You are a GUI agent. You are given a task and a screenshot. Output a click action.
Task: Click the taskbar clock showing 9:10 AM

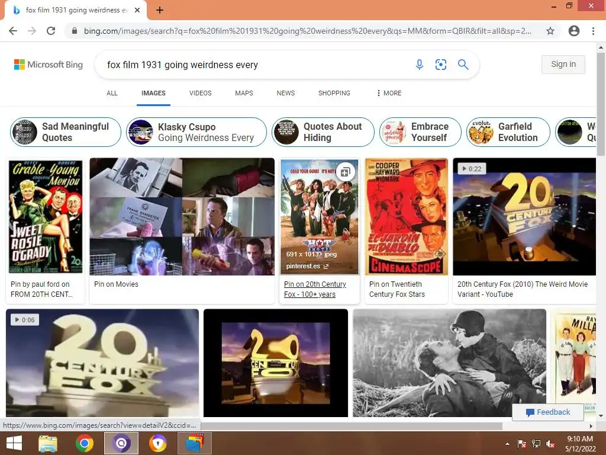coord(580,444)
